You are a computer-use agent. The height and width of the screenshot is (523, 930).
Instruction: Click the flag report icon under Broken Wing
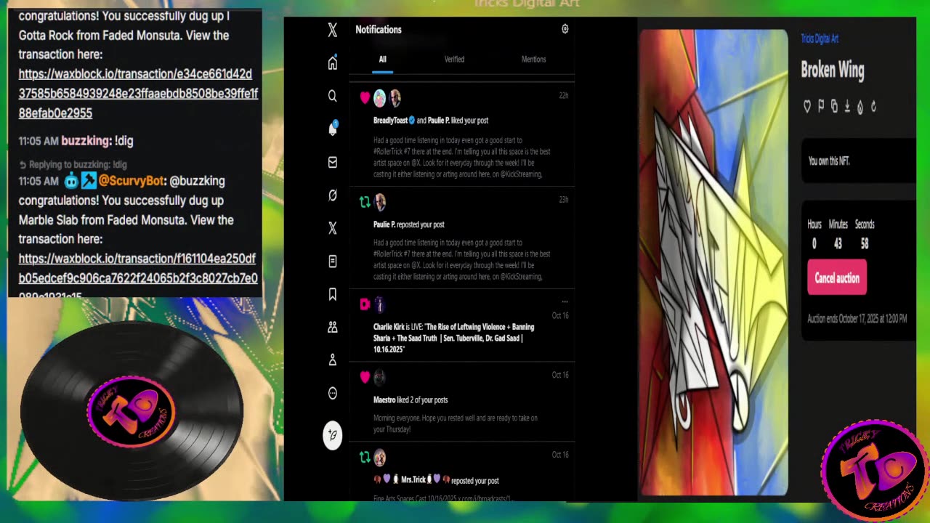(820, 107)
